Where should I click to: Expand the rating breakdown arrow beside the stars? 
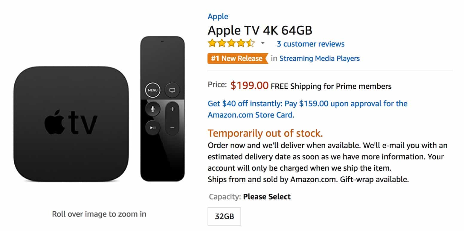263,43
